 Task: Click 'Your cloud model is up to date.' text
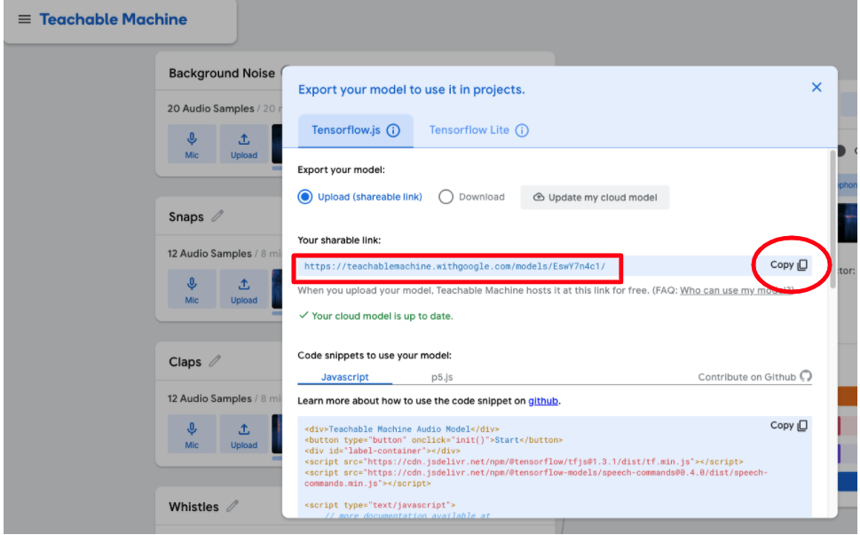click(383, 316)
